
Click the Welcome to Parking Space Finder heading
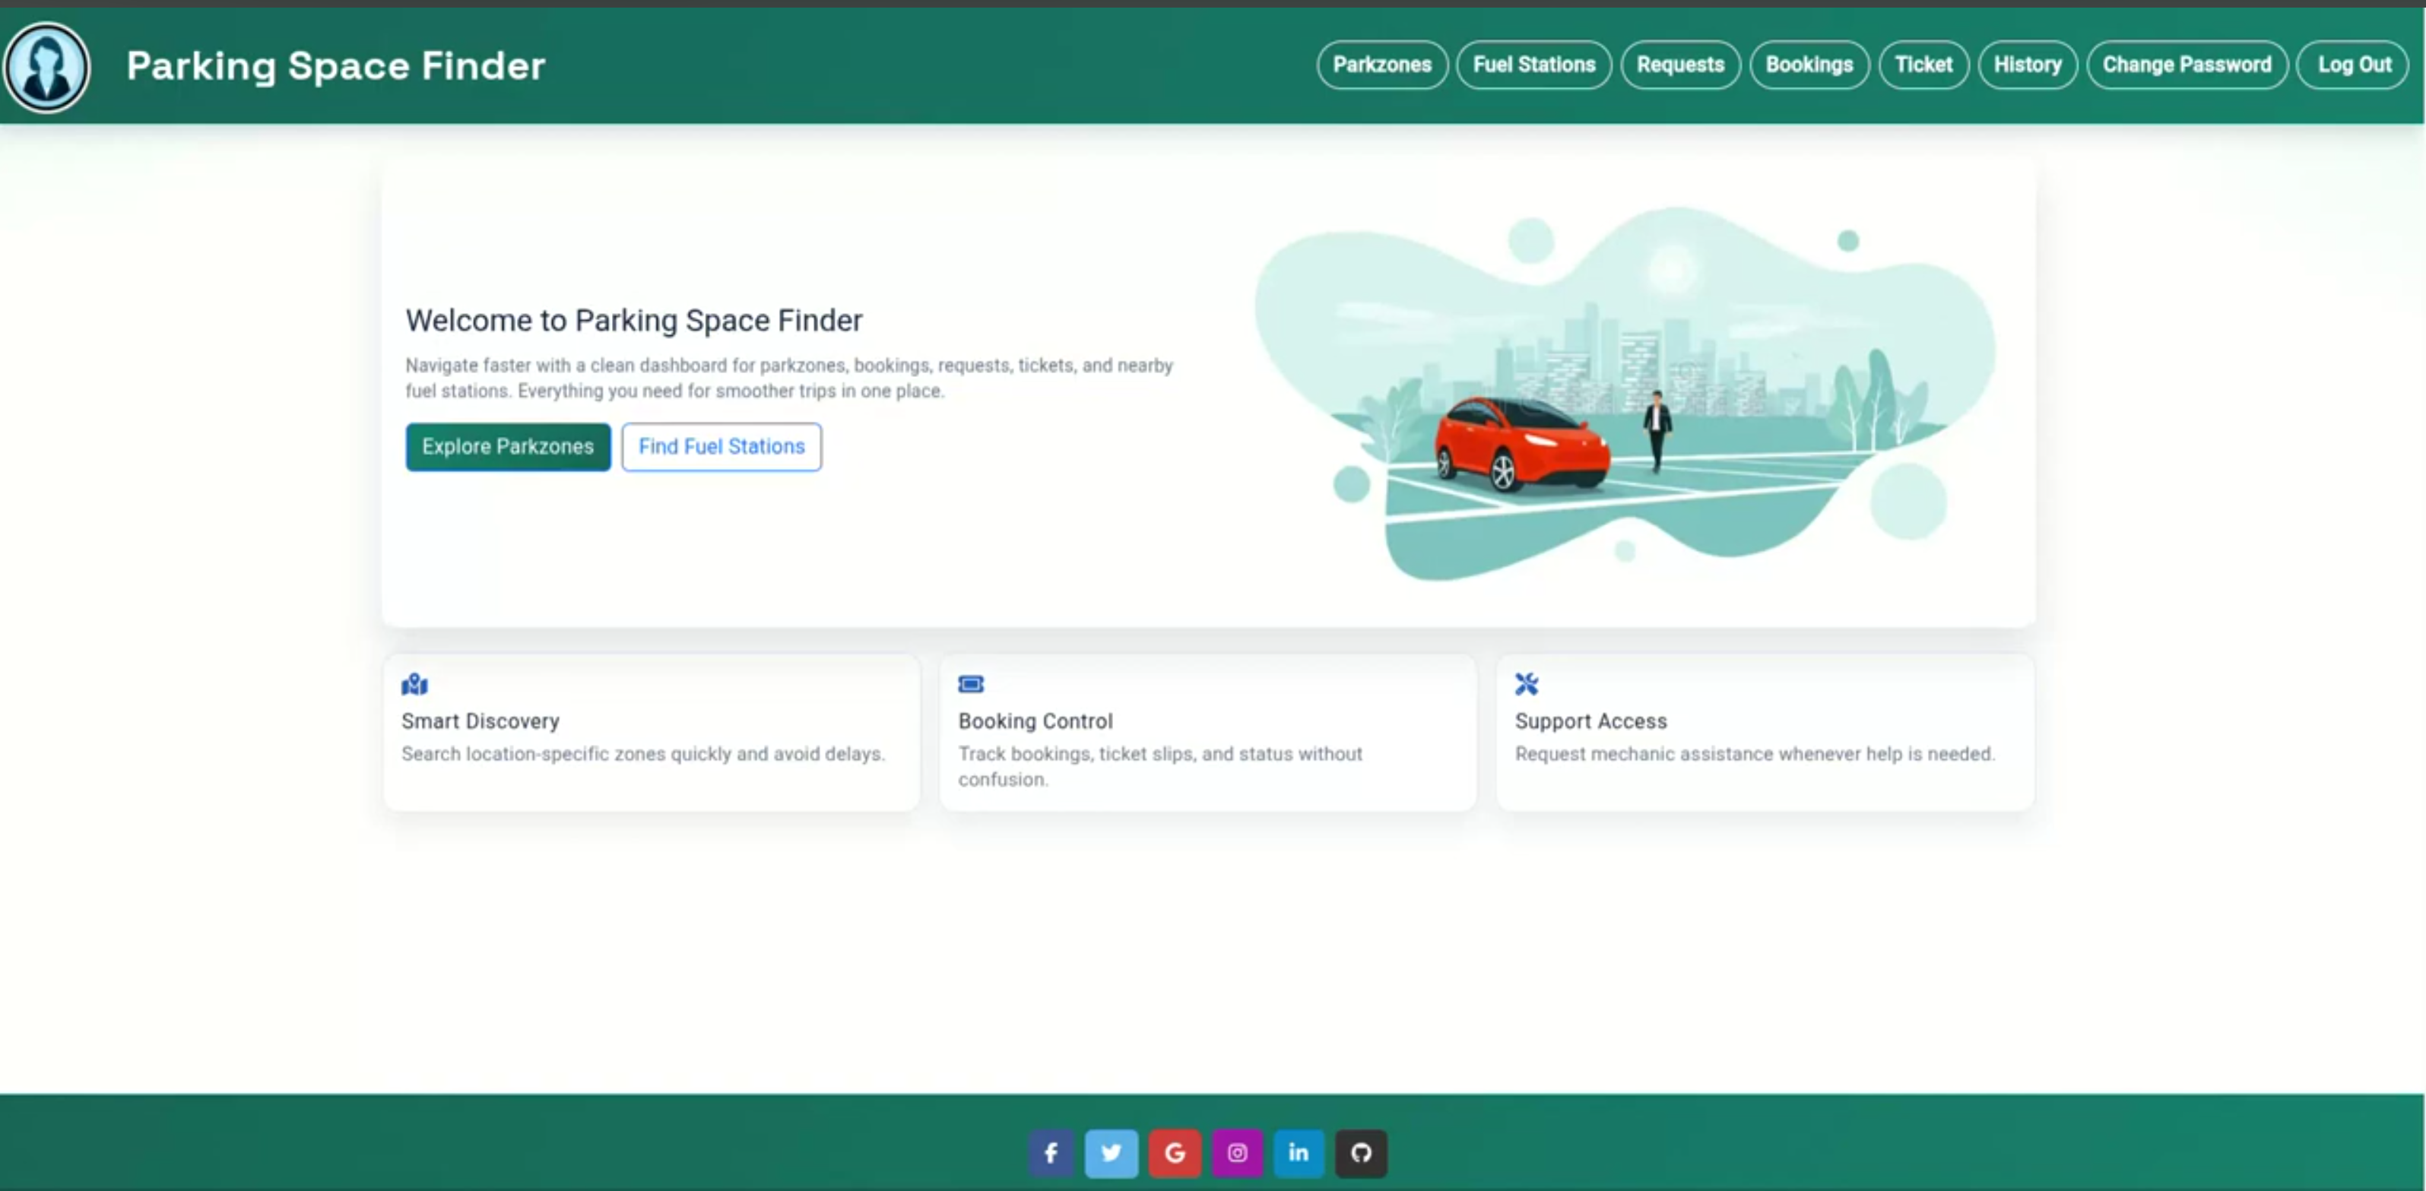634,320
